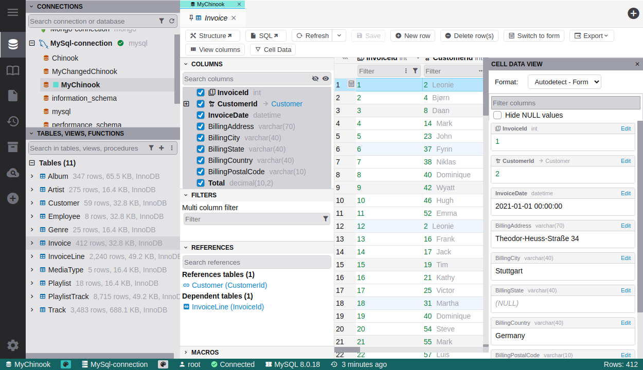Click the cloud connections sidebar icon
Image resolution: width=643 pixels, height=370 pixels.
pyautogui.click(x=13, y=173)
